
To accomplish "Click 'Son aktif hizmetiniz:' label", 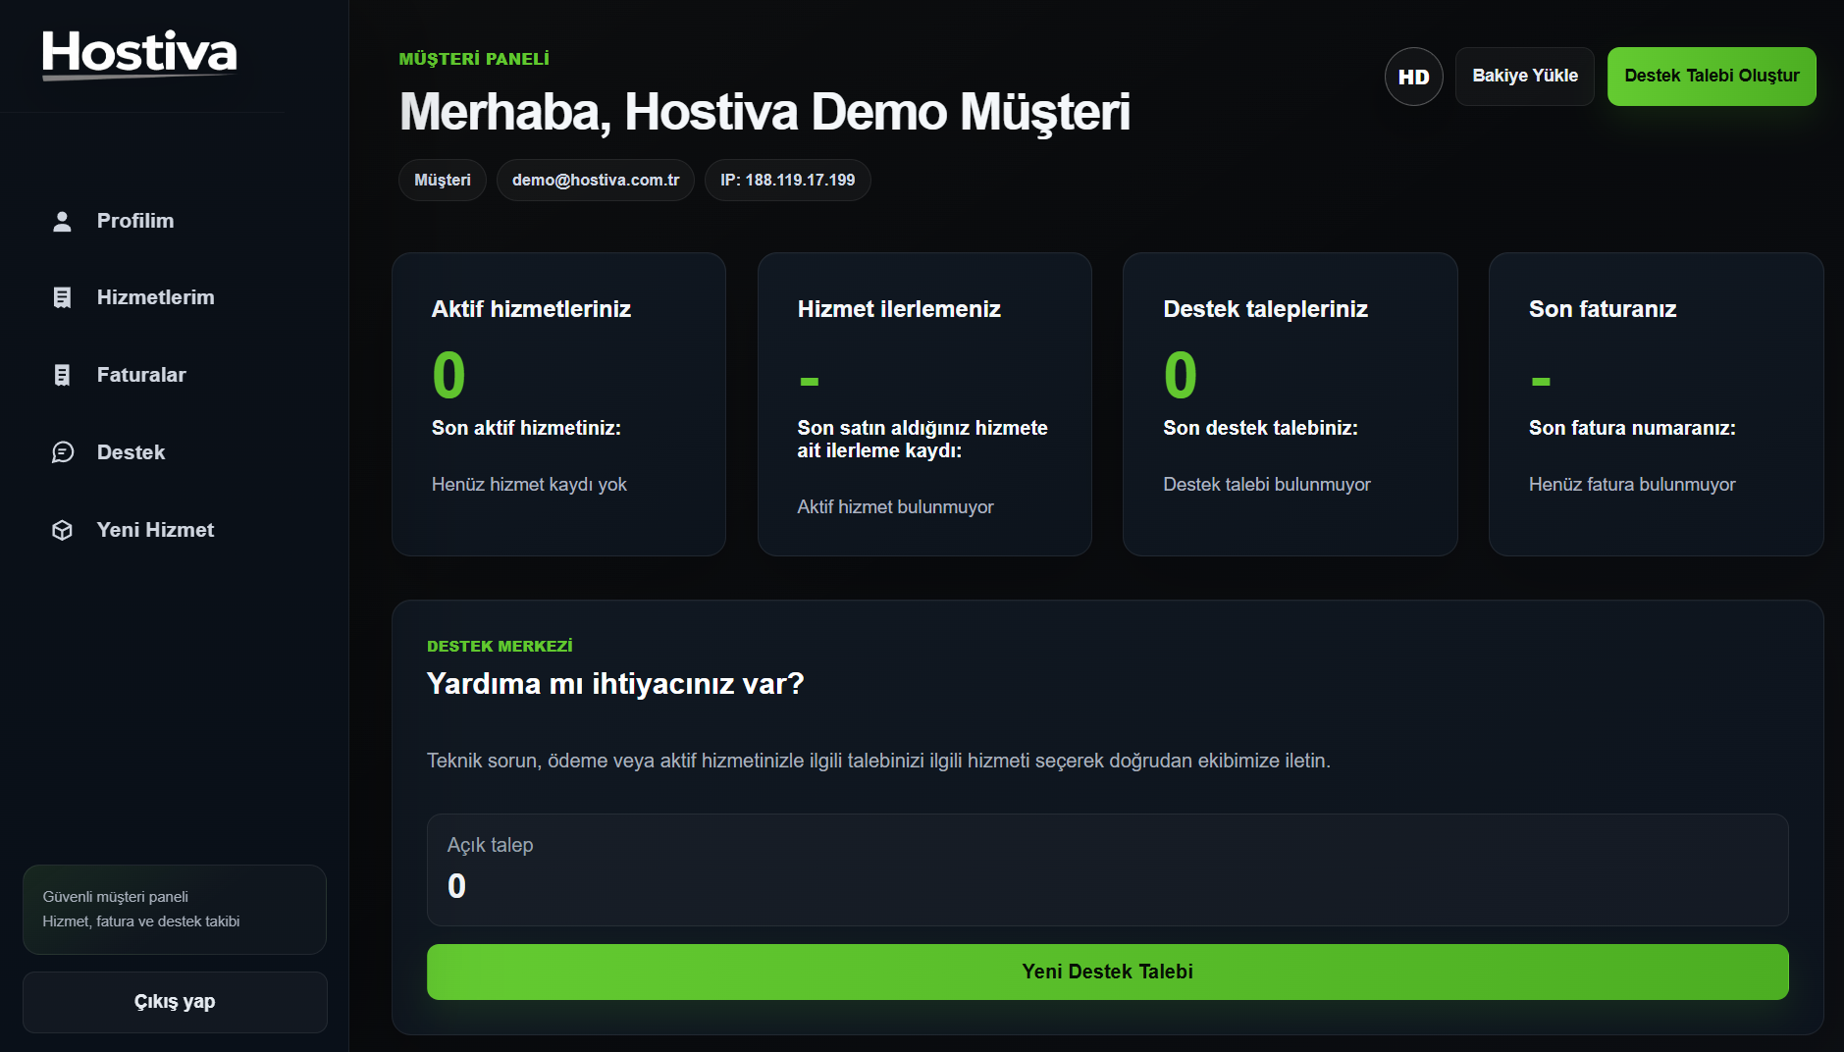I will [x=526, y=428].
